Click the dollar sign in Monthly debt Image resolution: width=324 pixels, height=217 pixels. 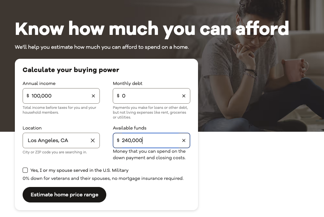(118, 96)
